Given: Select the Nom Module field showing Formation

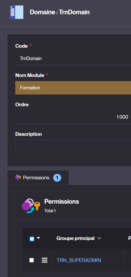Looking at the screenshot, I should tap(73, 88).
